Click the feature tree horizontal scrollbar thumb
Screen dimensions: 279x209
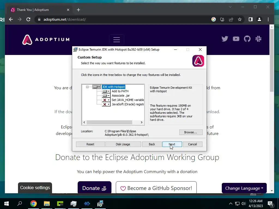pos(109,122)
